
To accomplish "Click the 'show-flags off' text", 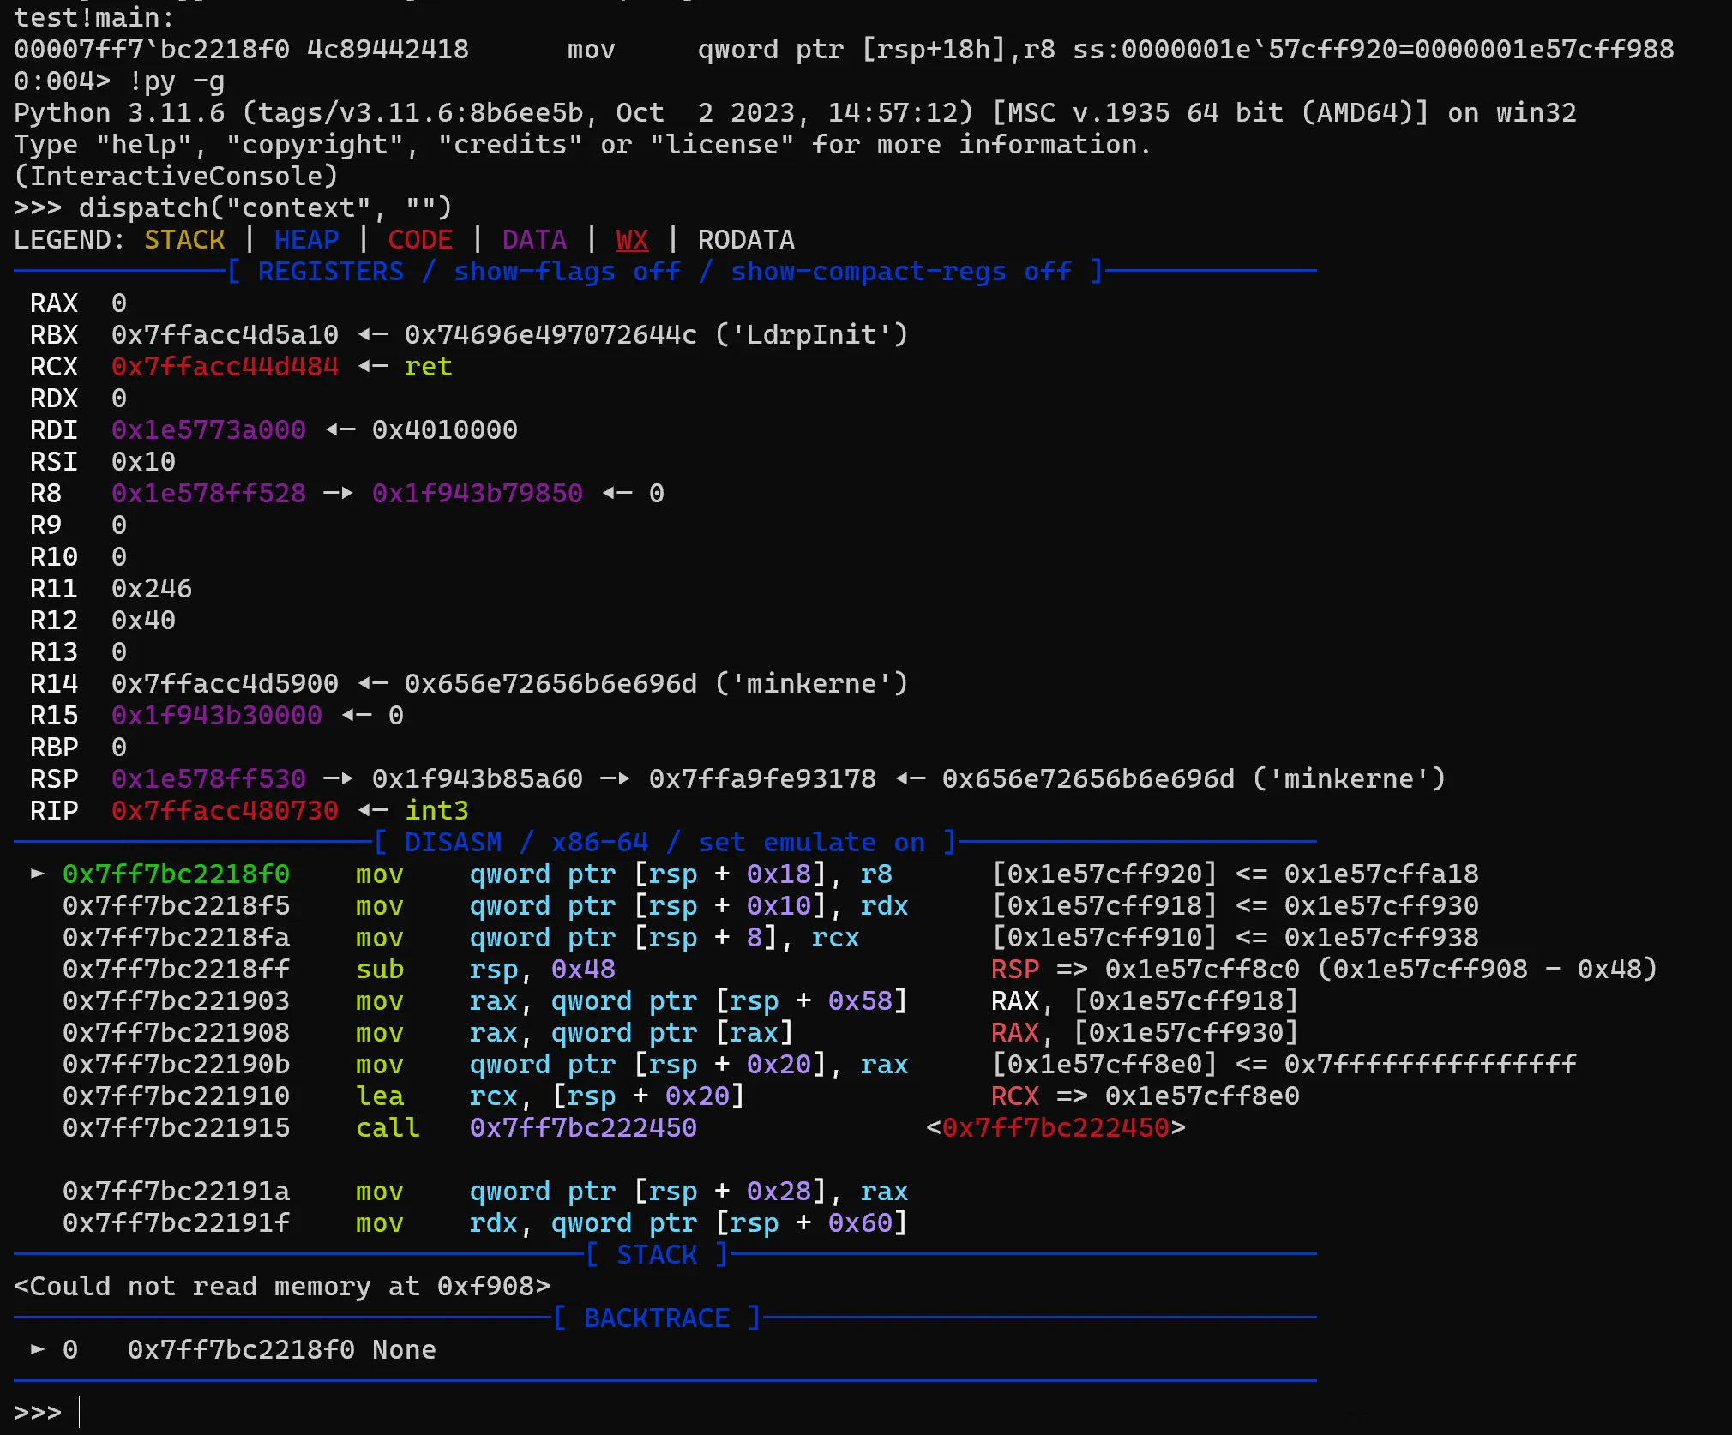I will pos(567,272).
